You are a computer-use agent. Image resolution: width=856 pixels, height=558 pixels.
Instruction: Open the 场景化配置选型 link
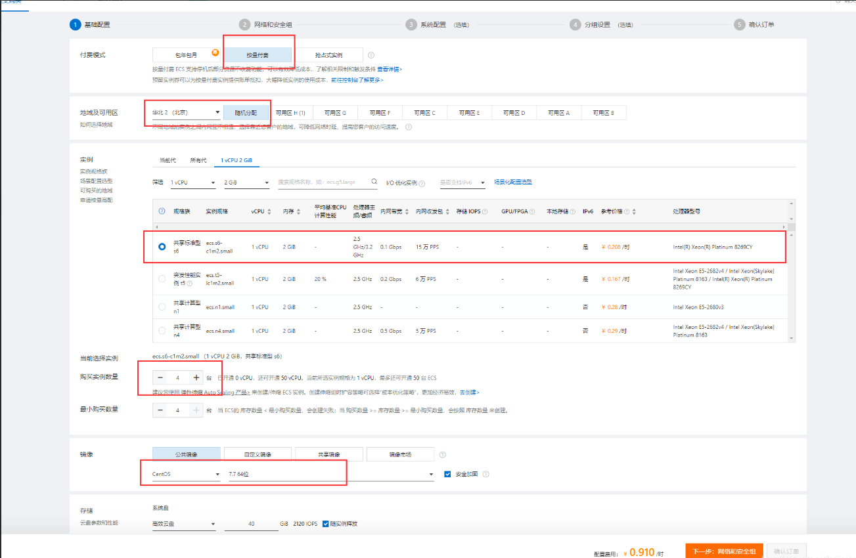(512, 182)
